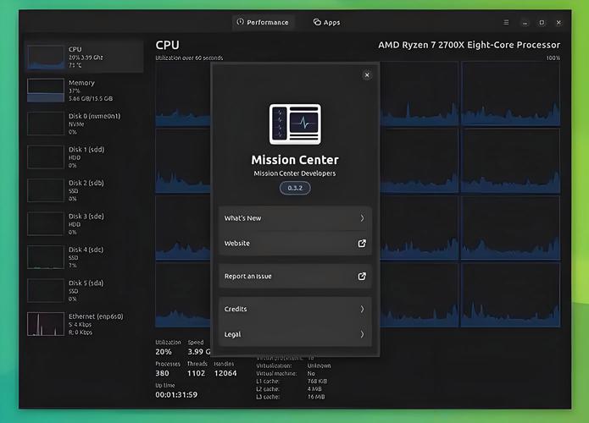Open the Website link row

pos(295,244)
